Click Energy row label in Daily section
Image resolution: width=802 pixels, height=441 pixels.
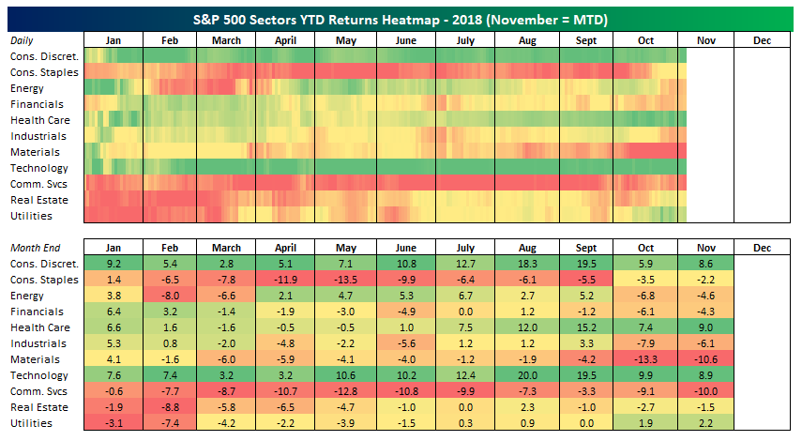tap(27, 88)
